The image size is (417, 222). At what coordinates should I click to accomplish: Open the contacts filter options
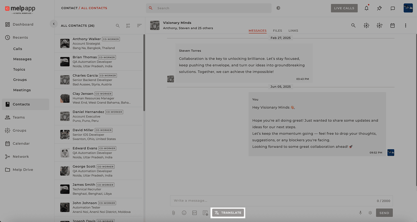point(139,25)
